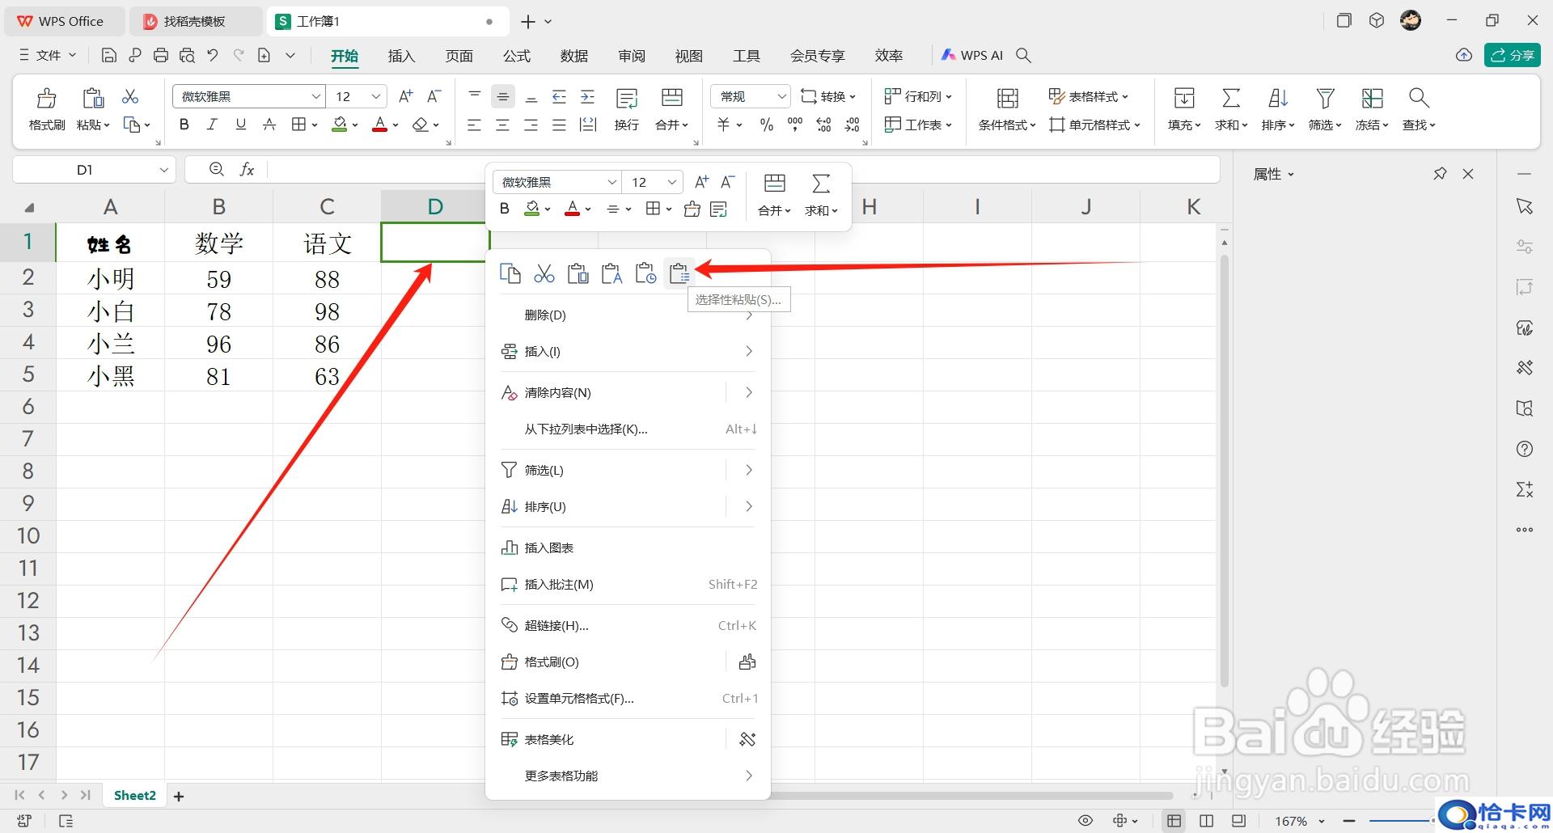The height and width of the screenshot is (833, 1553).
Task: Click the Table Beautify wand icon in context menu
Action: [747, 739]
